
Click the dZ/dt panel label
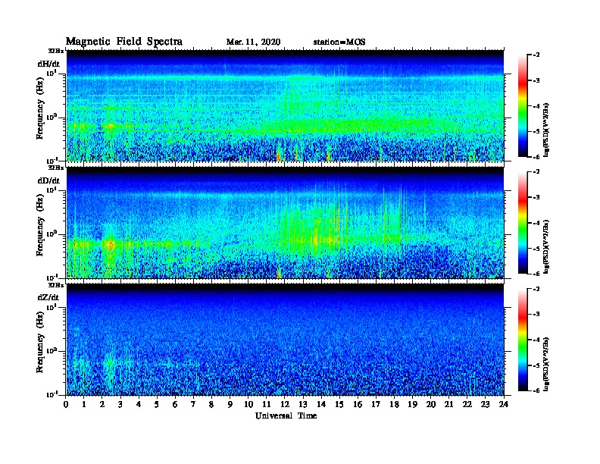click(48, 297)
